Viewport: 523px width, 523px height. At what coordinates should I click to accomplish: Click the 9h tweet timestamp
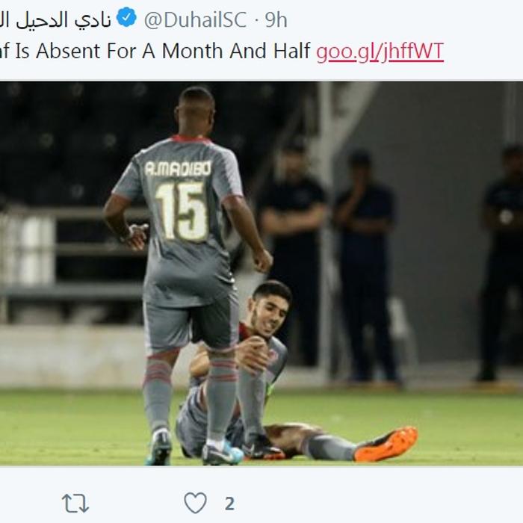276,20
